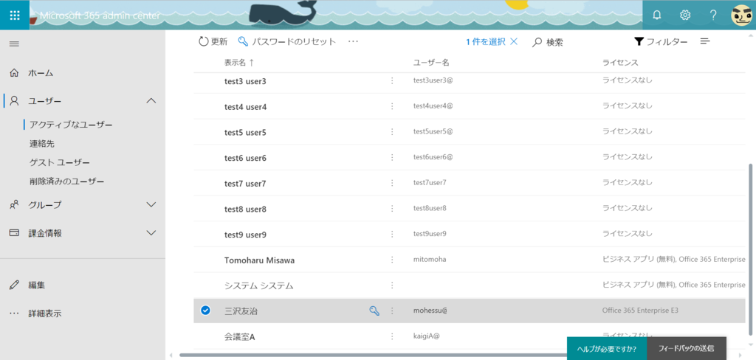Select ユーザー in the navigation
The height and width of the screenshot is (360, 756).
(45, 101)
